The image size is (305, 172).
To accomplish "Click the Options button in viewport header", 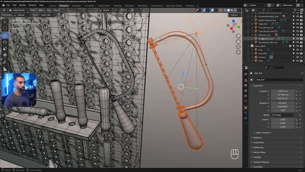I will (x=235, y=15).
